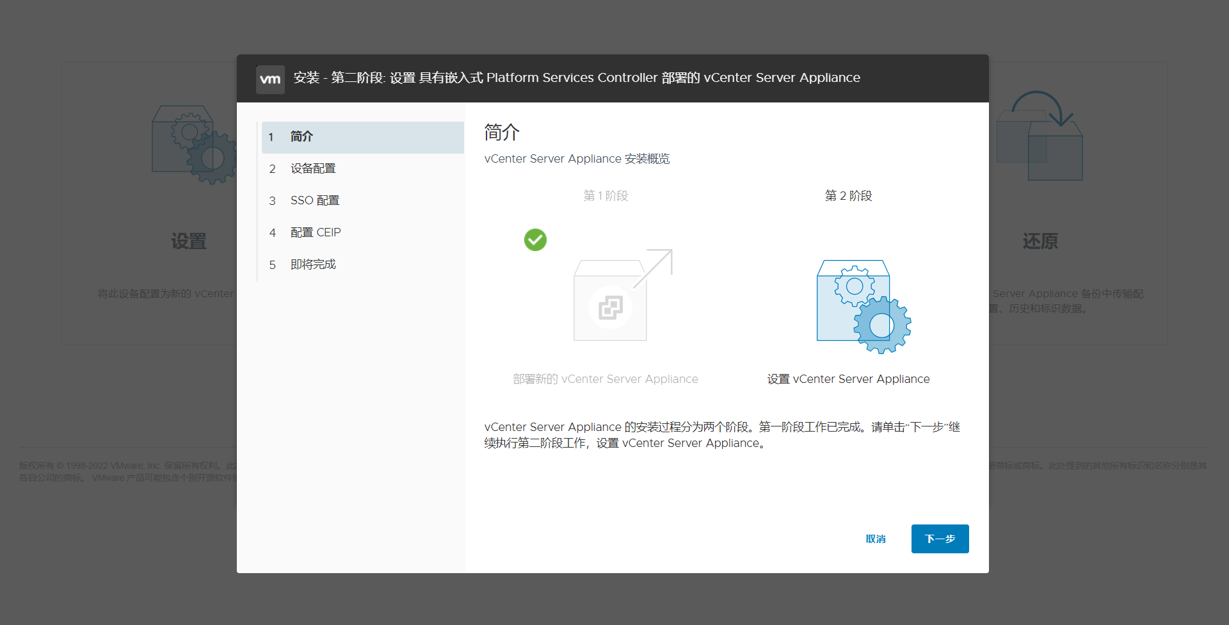1229x625 pixels.
Task: Click the installation two-stage description paragraph
Action: pos(722,435)
